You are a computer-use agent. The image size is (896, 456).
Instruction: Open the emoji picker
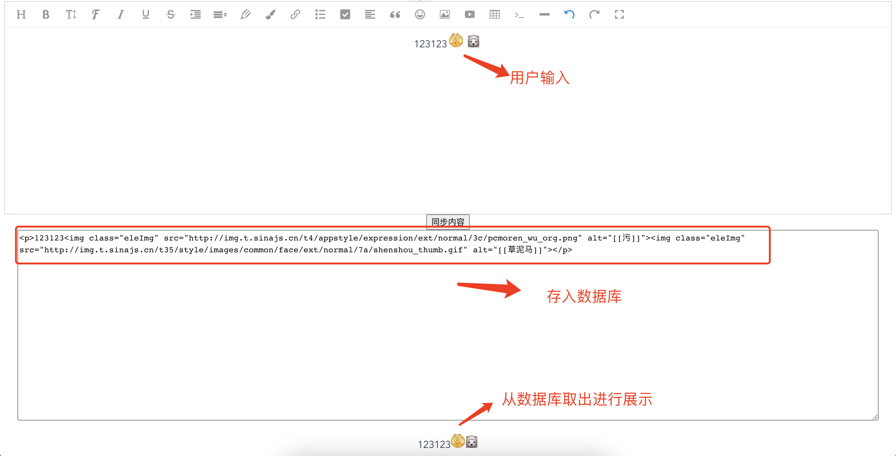pos(420,14)
